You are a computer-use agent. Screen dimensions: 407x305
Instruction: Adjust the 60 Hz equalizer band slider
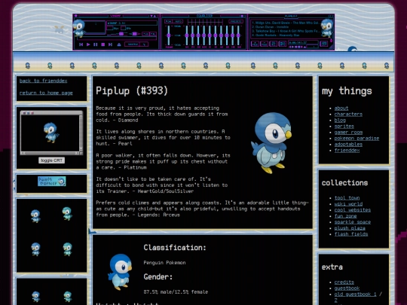click(x=187, y=35)
